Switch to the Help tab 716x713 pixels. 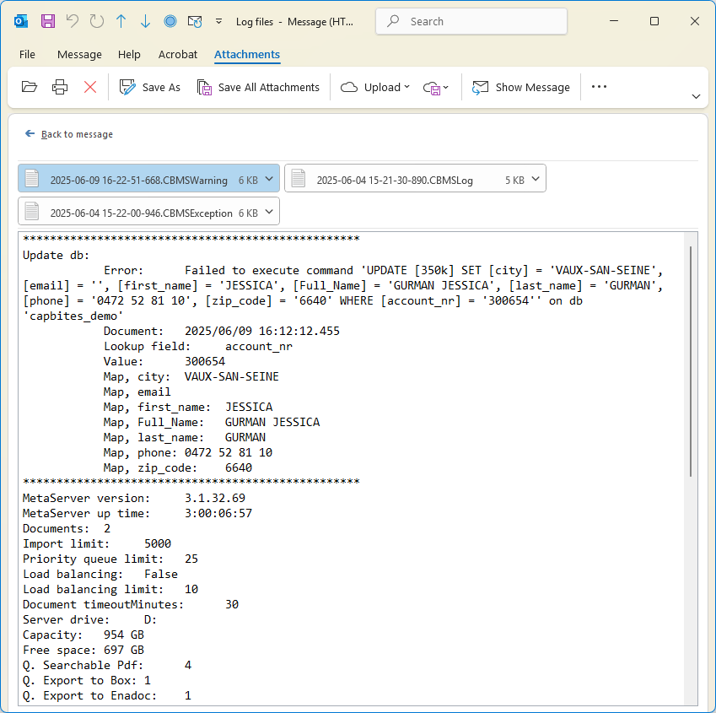pyautogui.click(x=129, y=54)
